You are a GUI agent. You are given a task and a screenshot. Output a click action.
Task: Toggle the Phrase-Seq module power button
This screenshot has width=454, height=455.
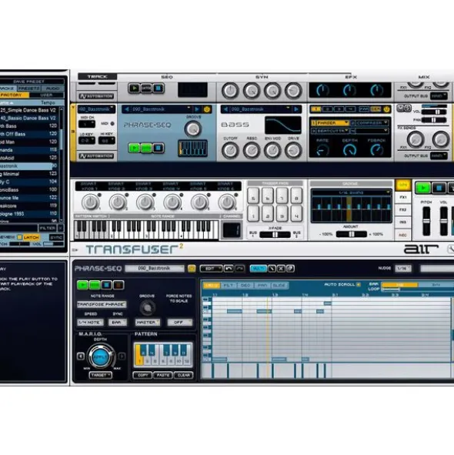[207, 109]
